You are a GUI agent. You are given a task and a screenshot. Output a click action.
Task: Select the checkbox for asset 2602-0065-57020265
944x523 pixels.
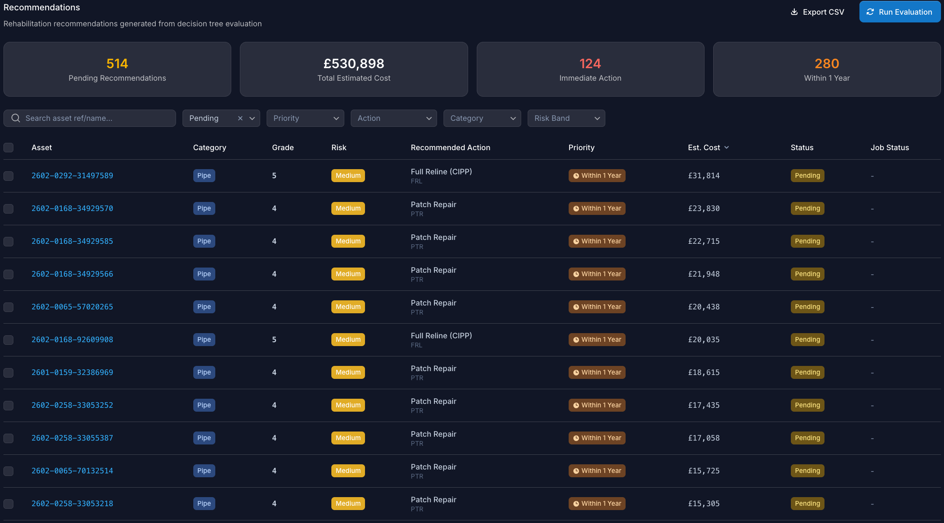9,307
